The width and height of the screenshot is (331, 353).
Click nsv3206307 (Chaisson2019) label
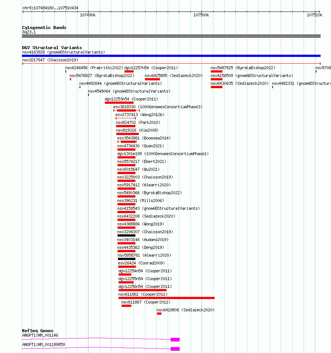145,232
